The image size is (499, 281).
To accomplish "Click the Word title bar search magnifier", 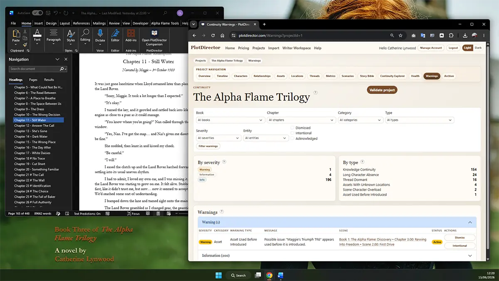I will tap(166, 13).
